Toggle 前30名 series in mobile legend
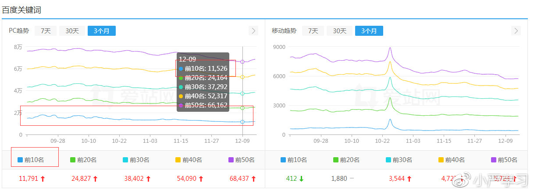534x193 pixels. pos(399,160)
